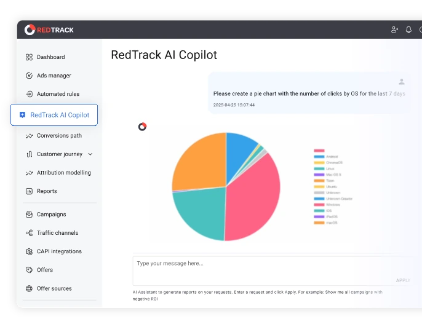
Task: Toggle the iPadOS legend entry
Action: coord(325,217)
